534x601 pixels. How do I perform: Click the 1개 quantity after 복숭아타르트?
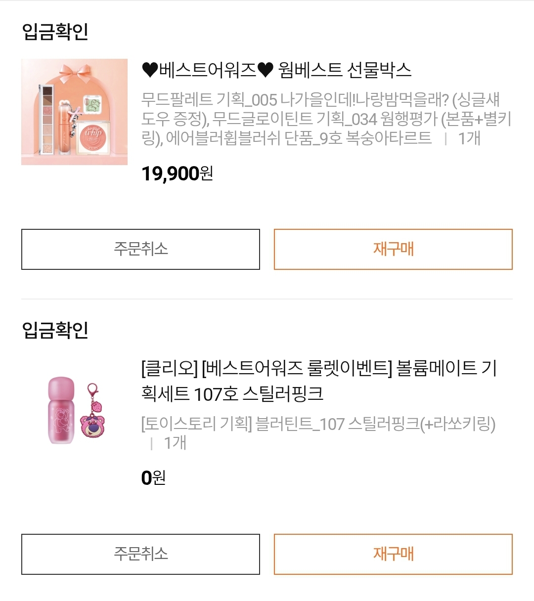tap(469, 138)
